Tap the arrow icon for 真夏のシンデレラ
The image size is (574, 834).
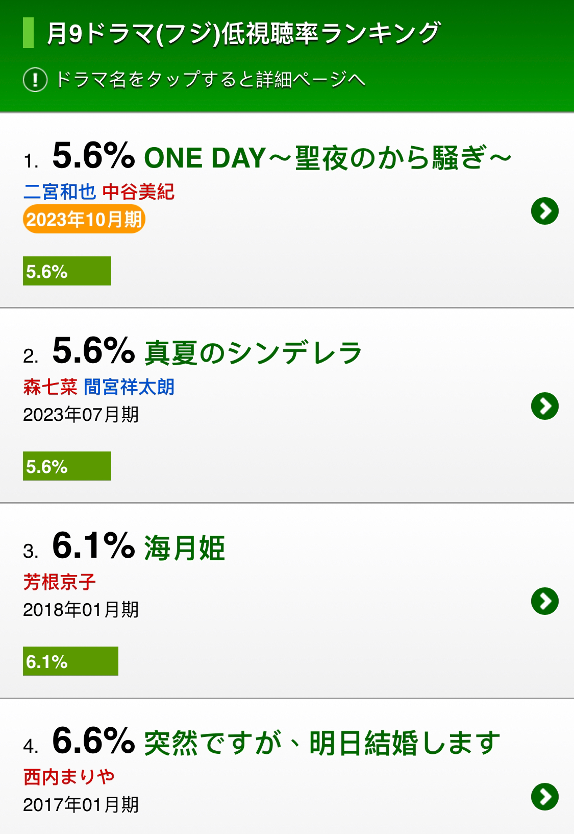coord(545,406)
